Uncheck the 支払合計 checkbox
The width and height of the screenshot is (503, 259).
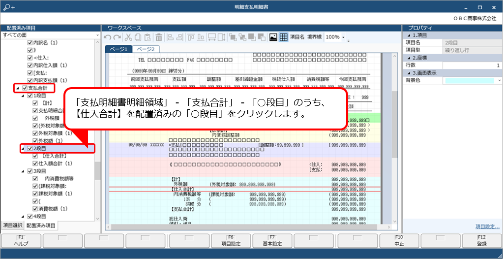pos(25,88)
